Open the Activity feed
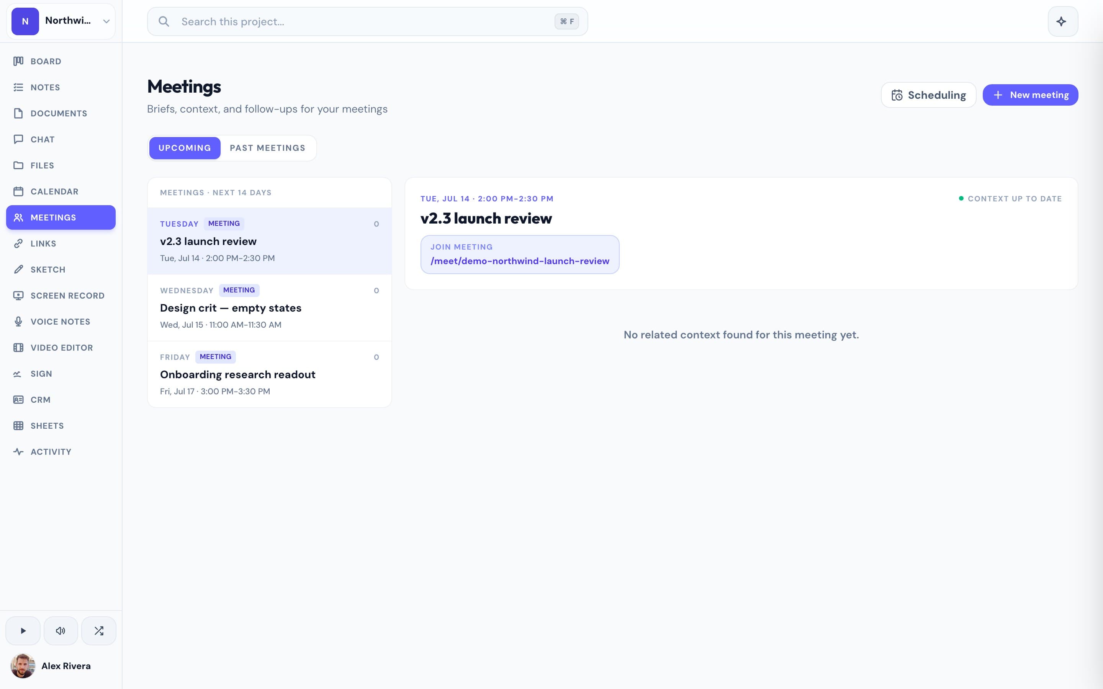 pos(61,452)
